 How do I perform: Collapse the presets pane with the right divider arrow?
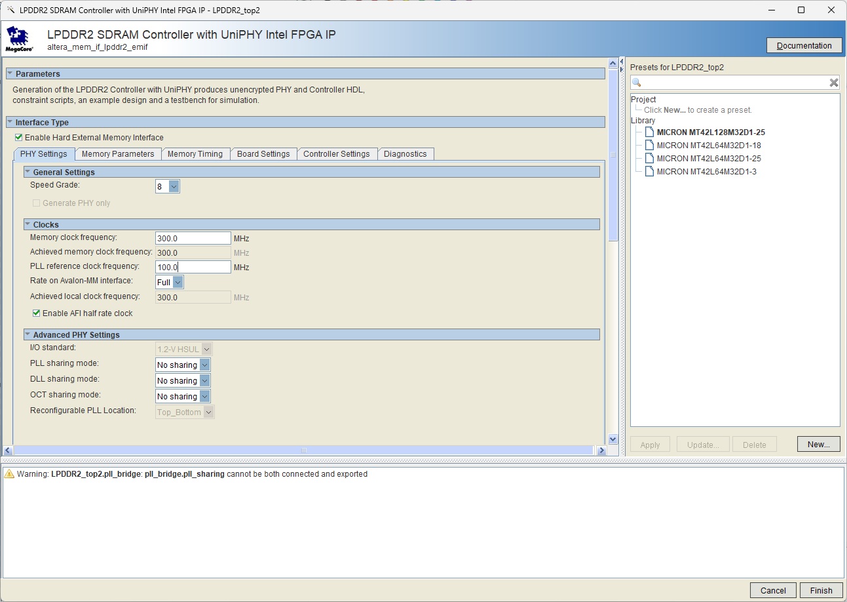(x=621, y=69)
